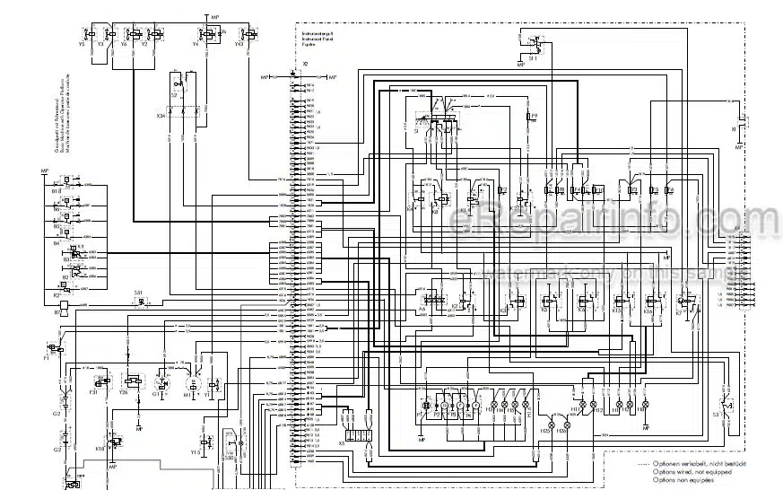The height and width of the screenshot is (490, 783).
Task: Select the A6 module symbol
Action: [432, 299]
